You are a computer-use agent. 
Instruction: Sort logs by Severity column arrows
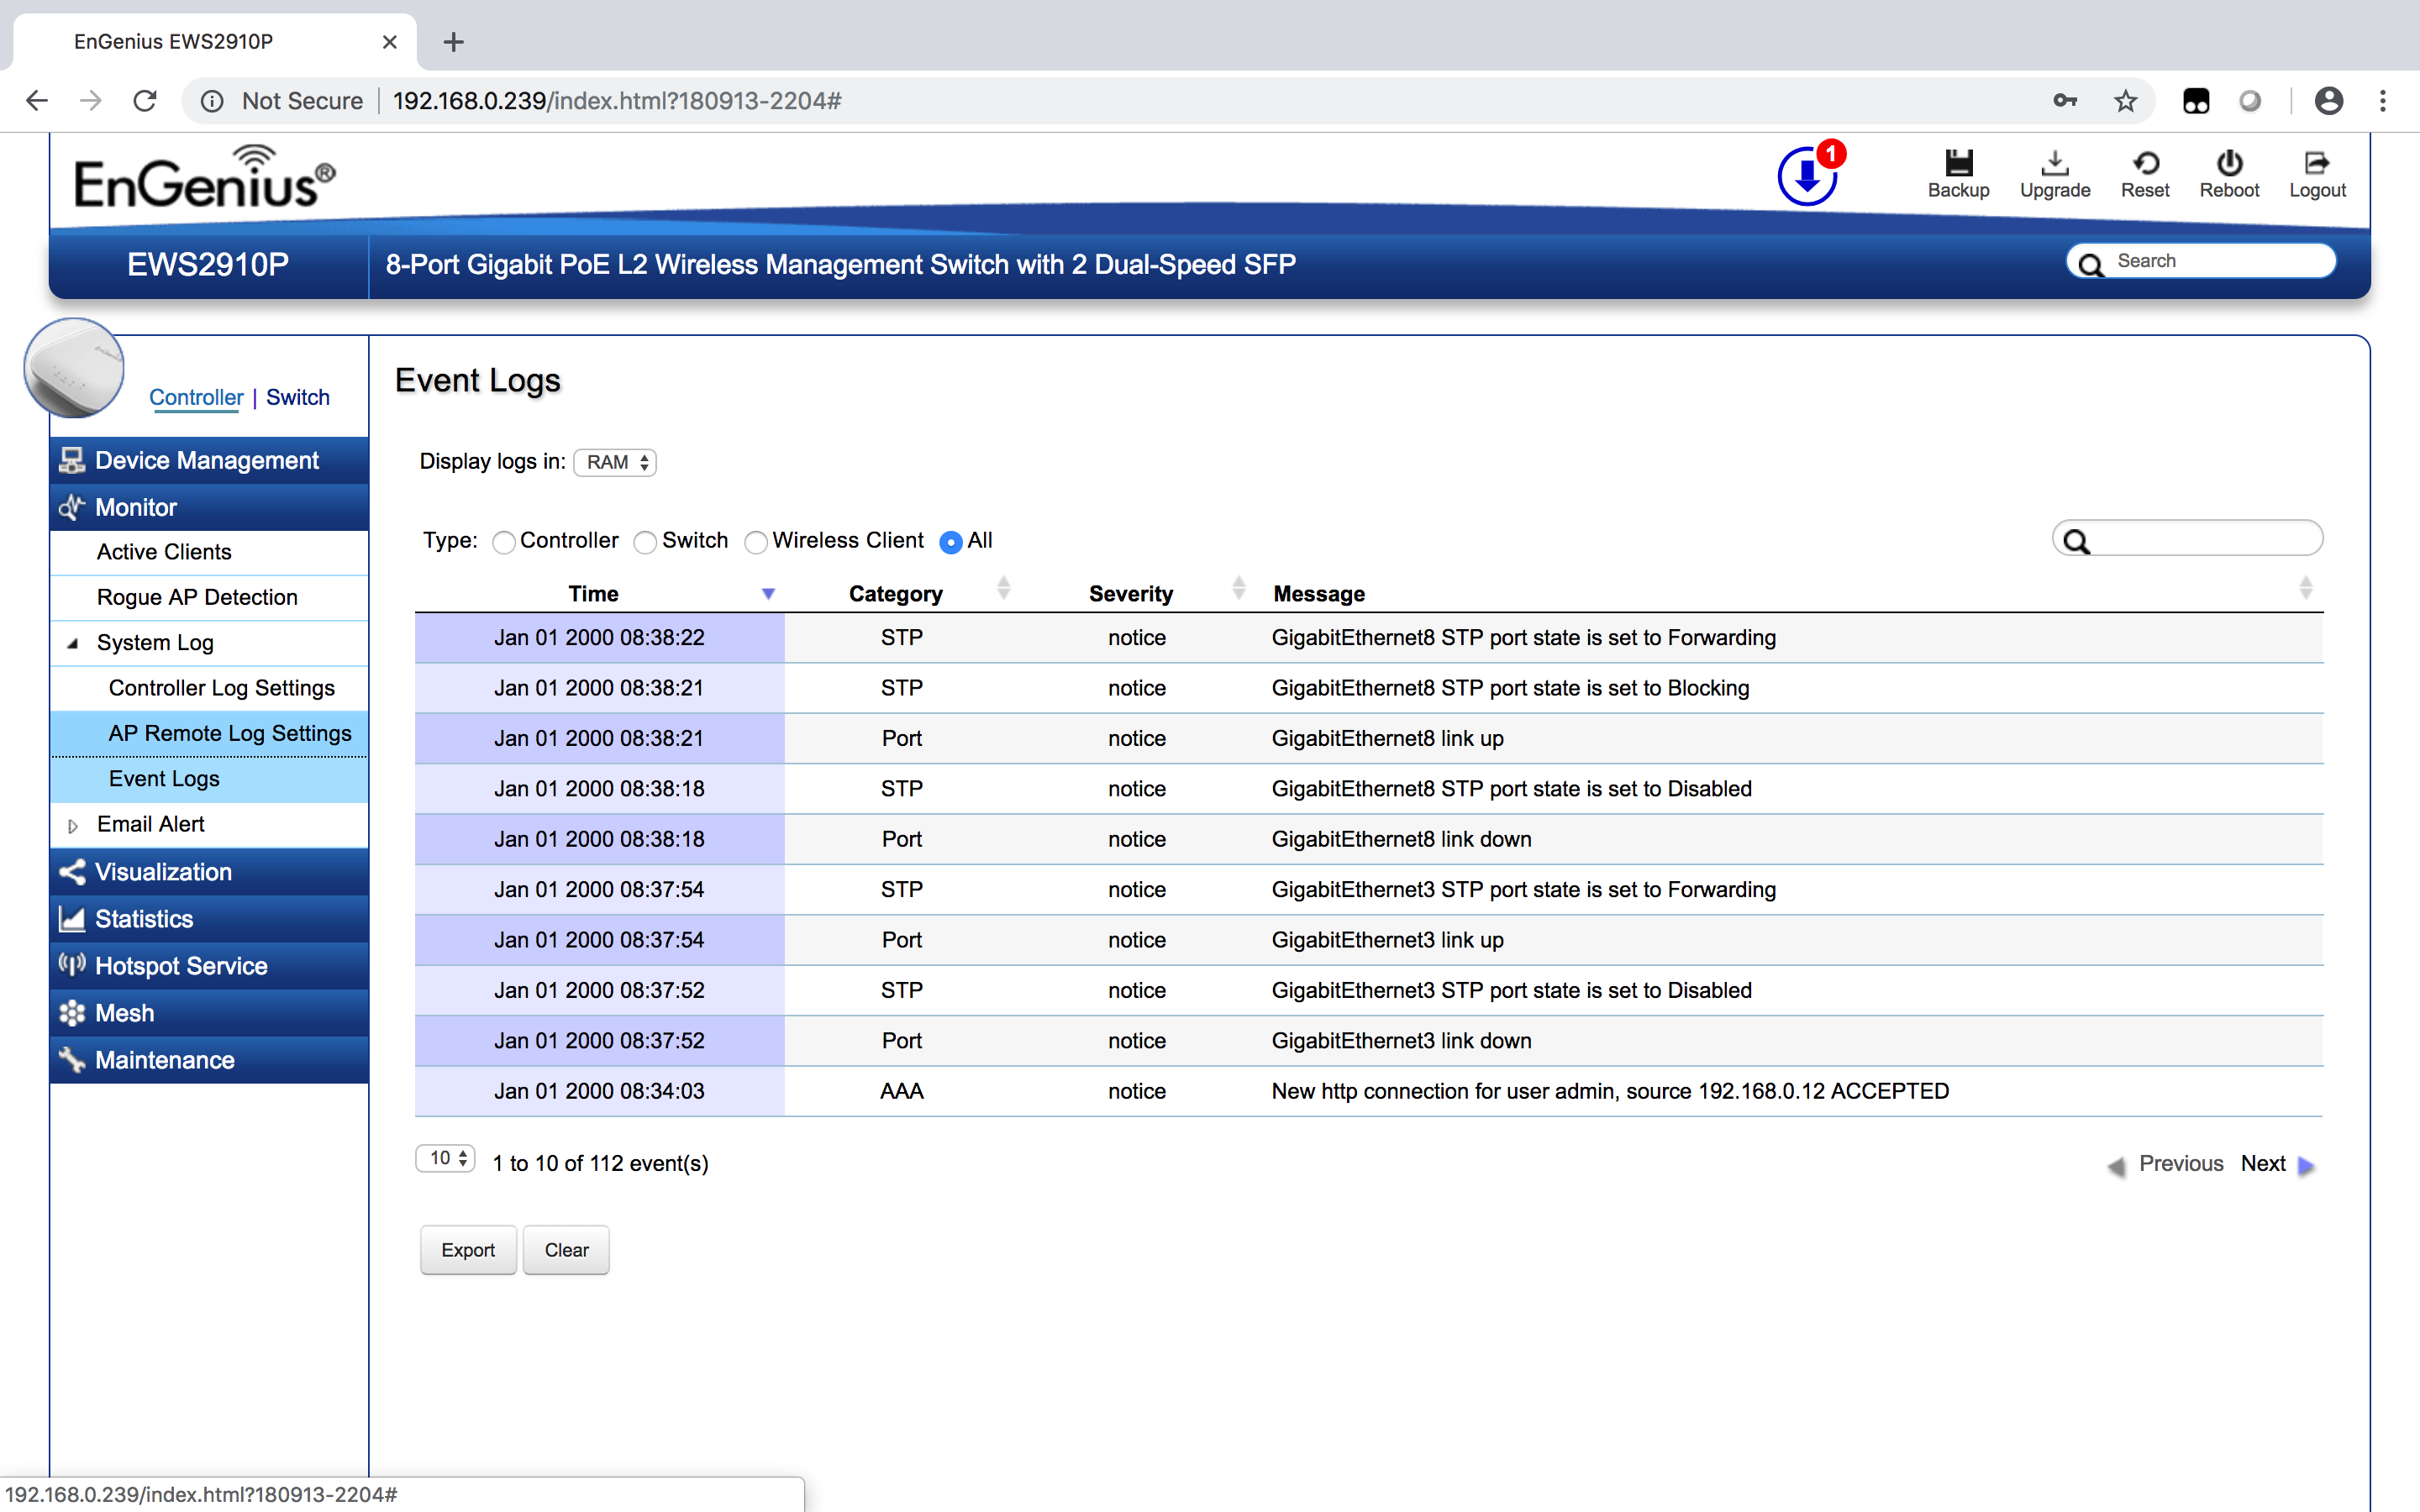click(x=1238, y=588)
